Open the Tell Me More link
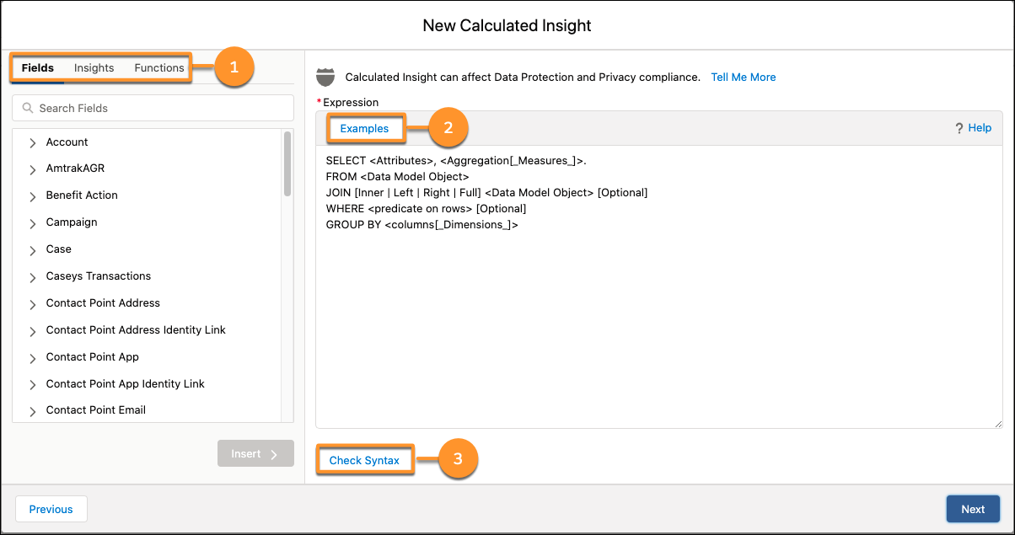 point(744,77)
